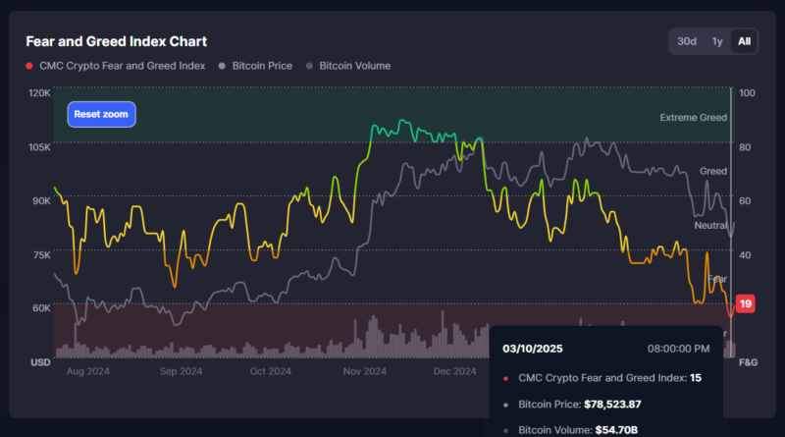Toggle the Bitcoin Price series label
Screen dimensions: 785x437
260,66
